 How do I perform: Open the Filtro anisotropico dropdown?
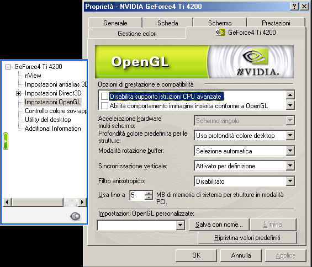[290, 181]
